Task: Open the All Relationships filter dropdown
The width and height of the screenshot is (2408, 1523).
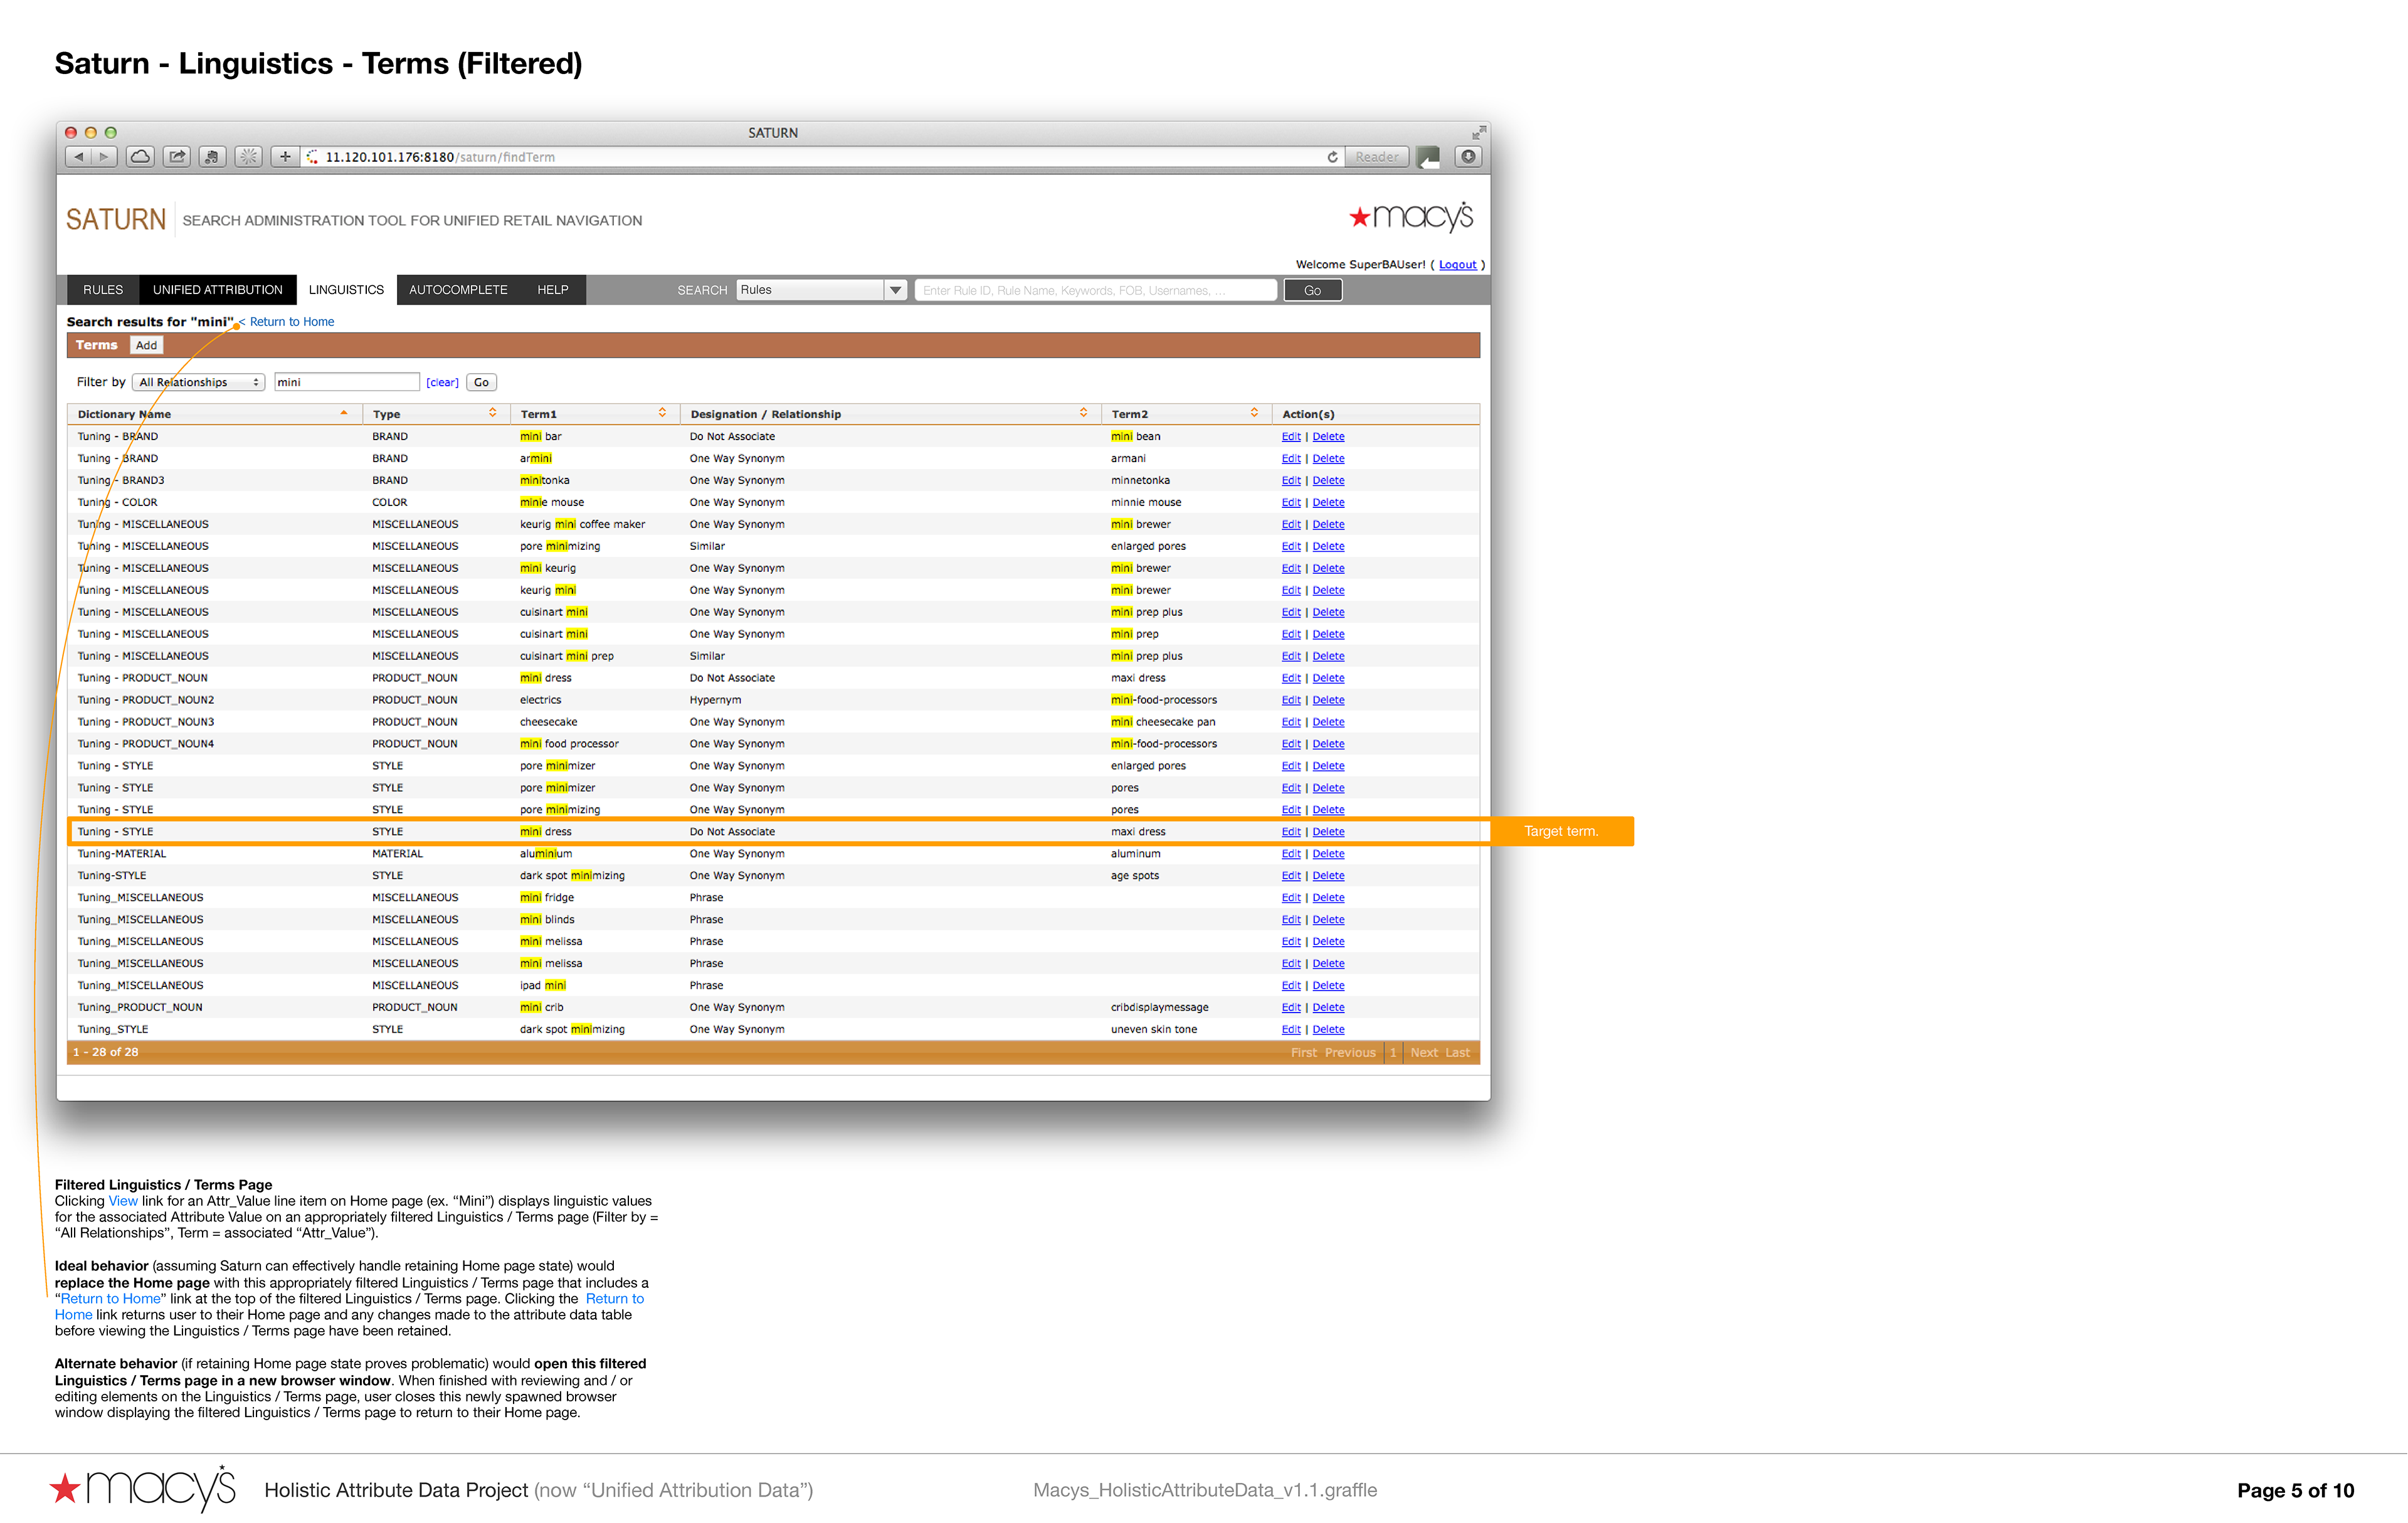Action: tap(198, 383)
